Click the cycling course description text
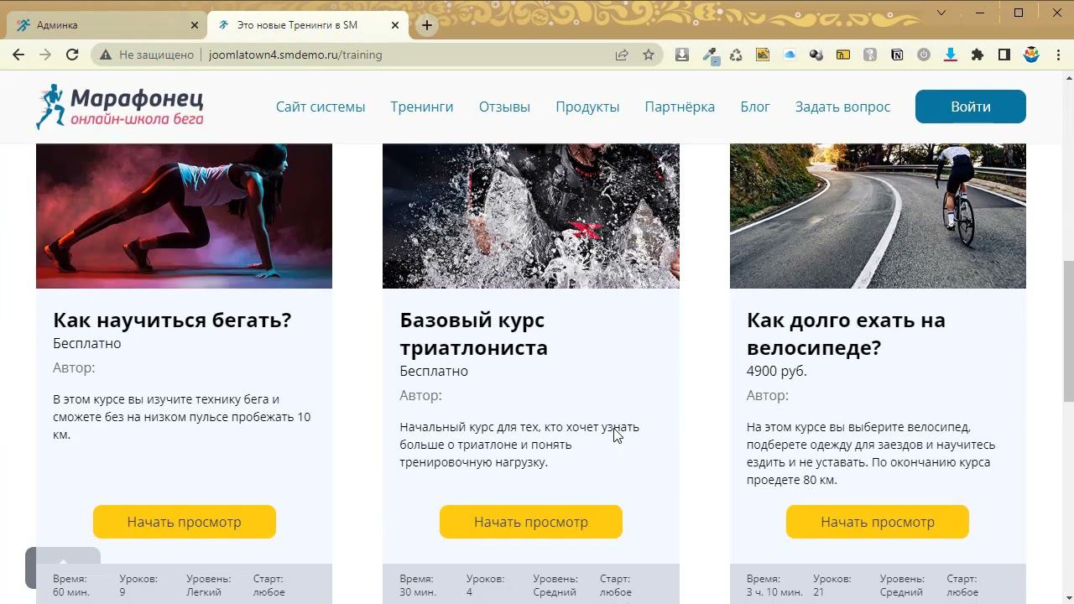 point(871,453)
